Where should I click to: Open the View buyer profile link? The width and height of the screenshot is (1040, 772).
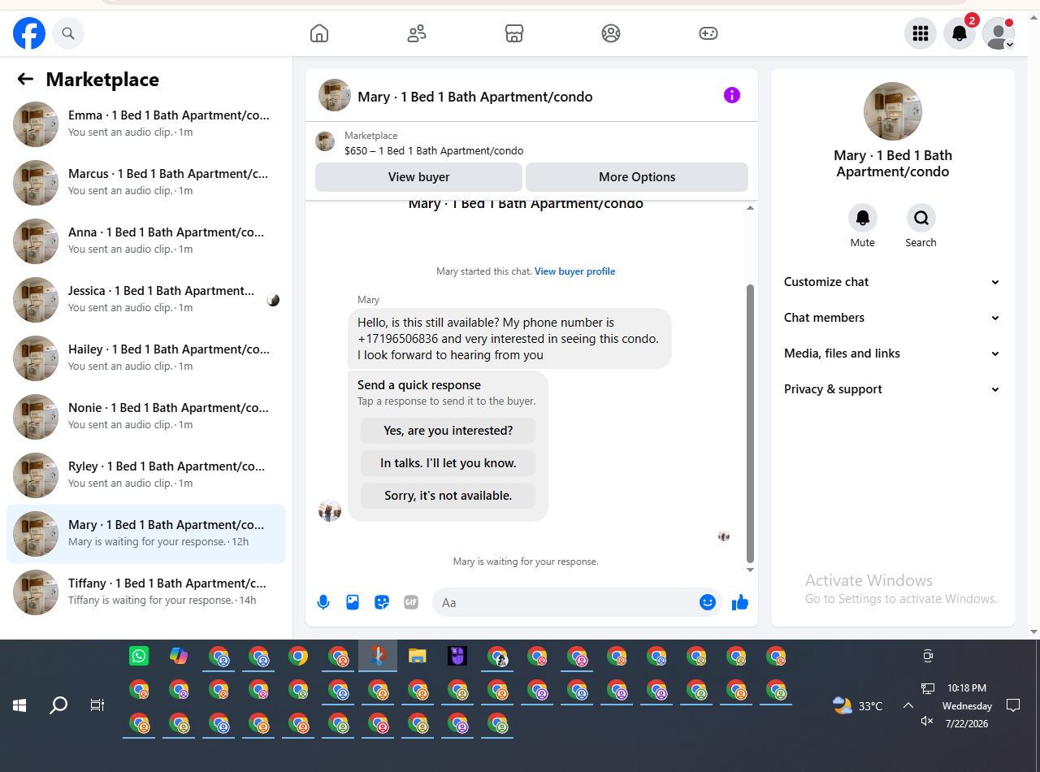[574, 271]
